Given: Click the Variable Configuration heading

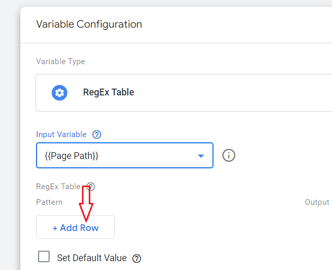Looking at the screenshot, I should click(89, 24).
